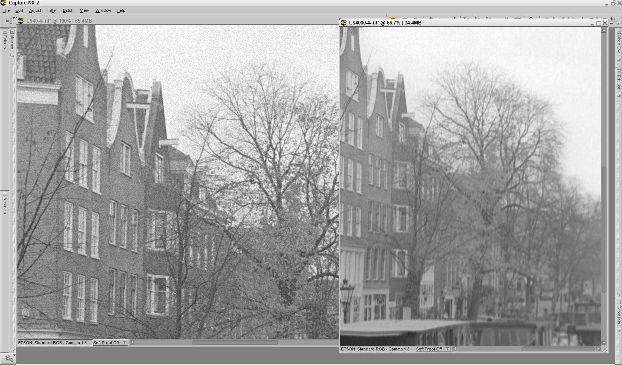622x366 pixels.
Task: Click the NX icon of LS40-4 tab
Action: click(21, 21)
